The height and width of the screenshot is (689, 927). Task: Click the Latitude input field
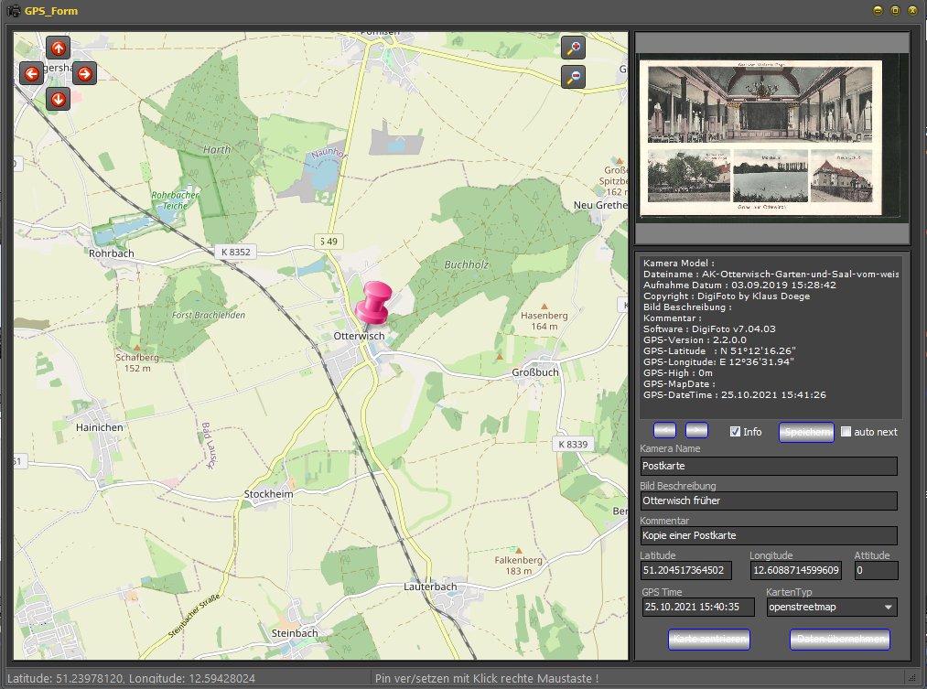pyautogui.click(x=685, y=570)
